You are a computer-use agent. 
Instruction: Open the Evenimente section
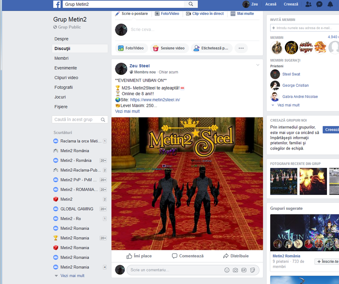point(66,68)
